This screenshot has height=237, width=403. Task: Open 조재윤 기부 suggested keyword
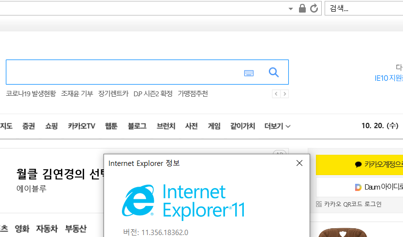click(77, 93)
